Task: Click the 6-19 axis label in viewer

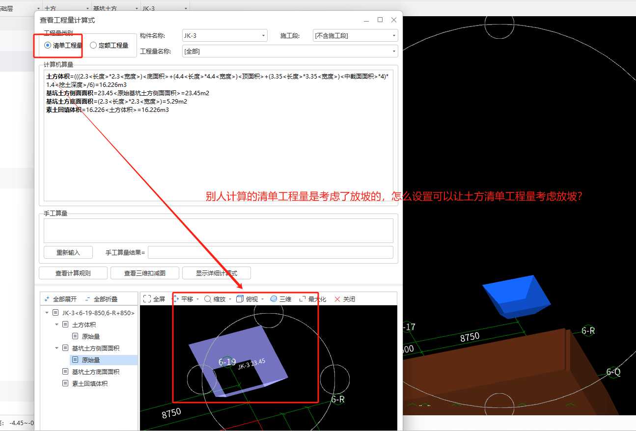Action: (x=227, y=362)
